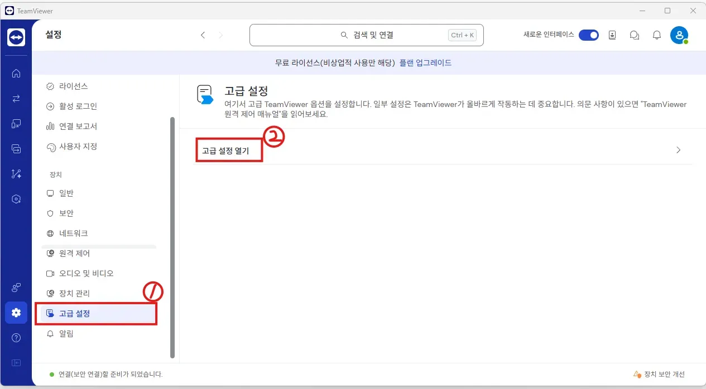Viewport: 706px width, 389px height.
Task: Open the Home icon in left sidebar
Action: pyautogui.click(x=16, y=73)
